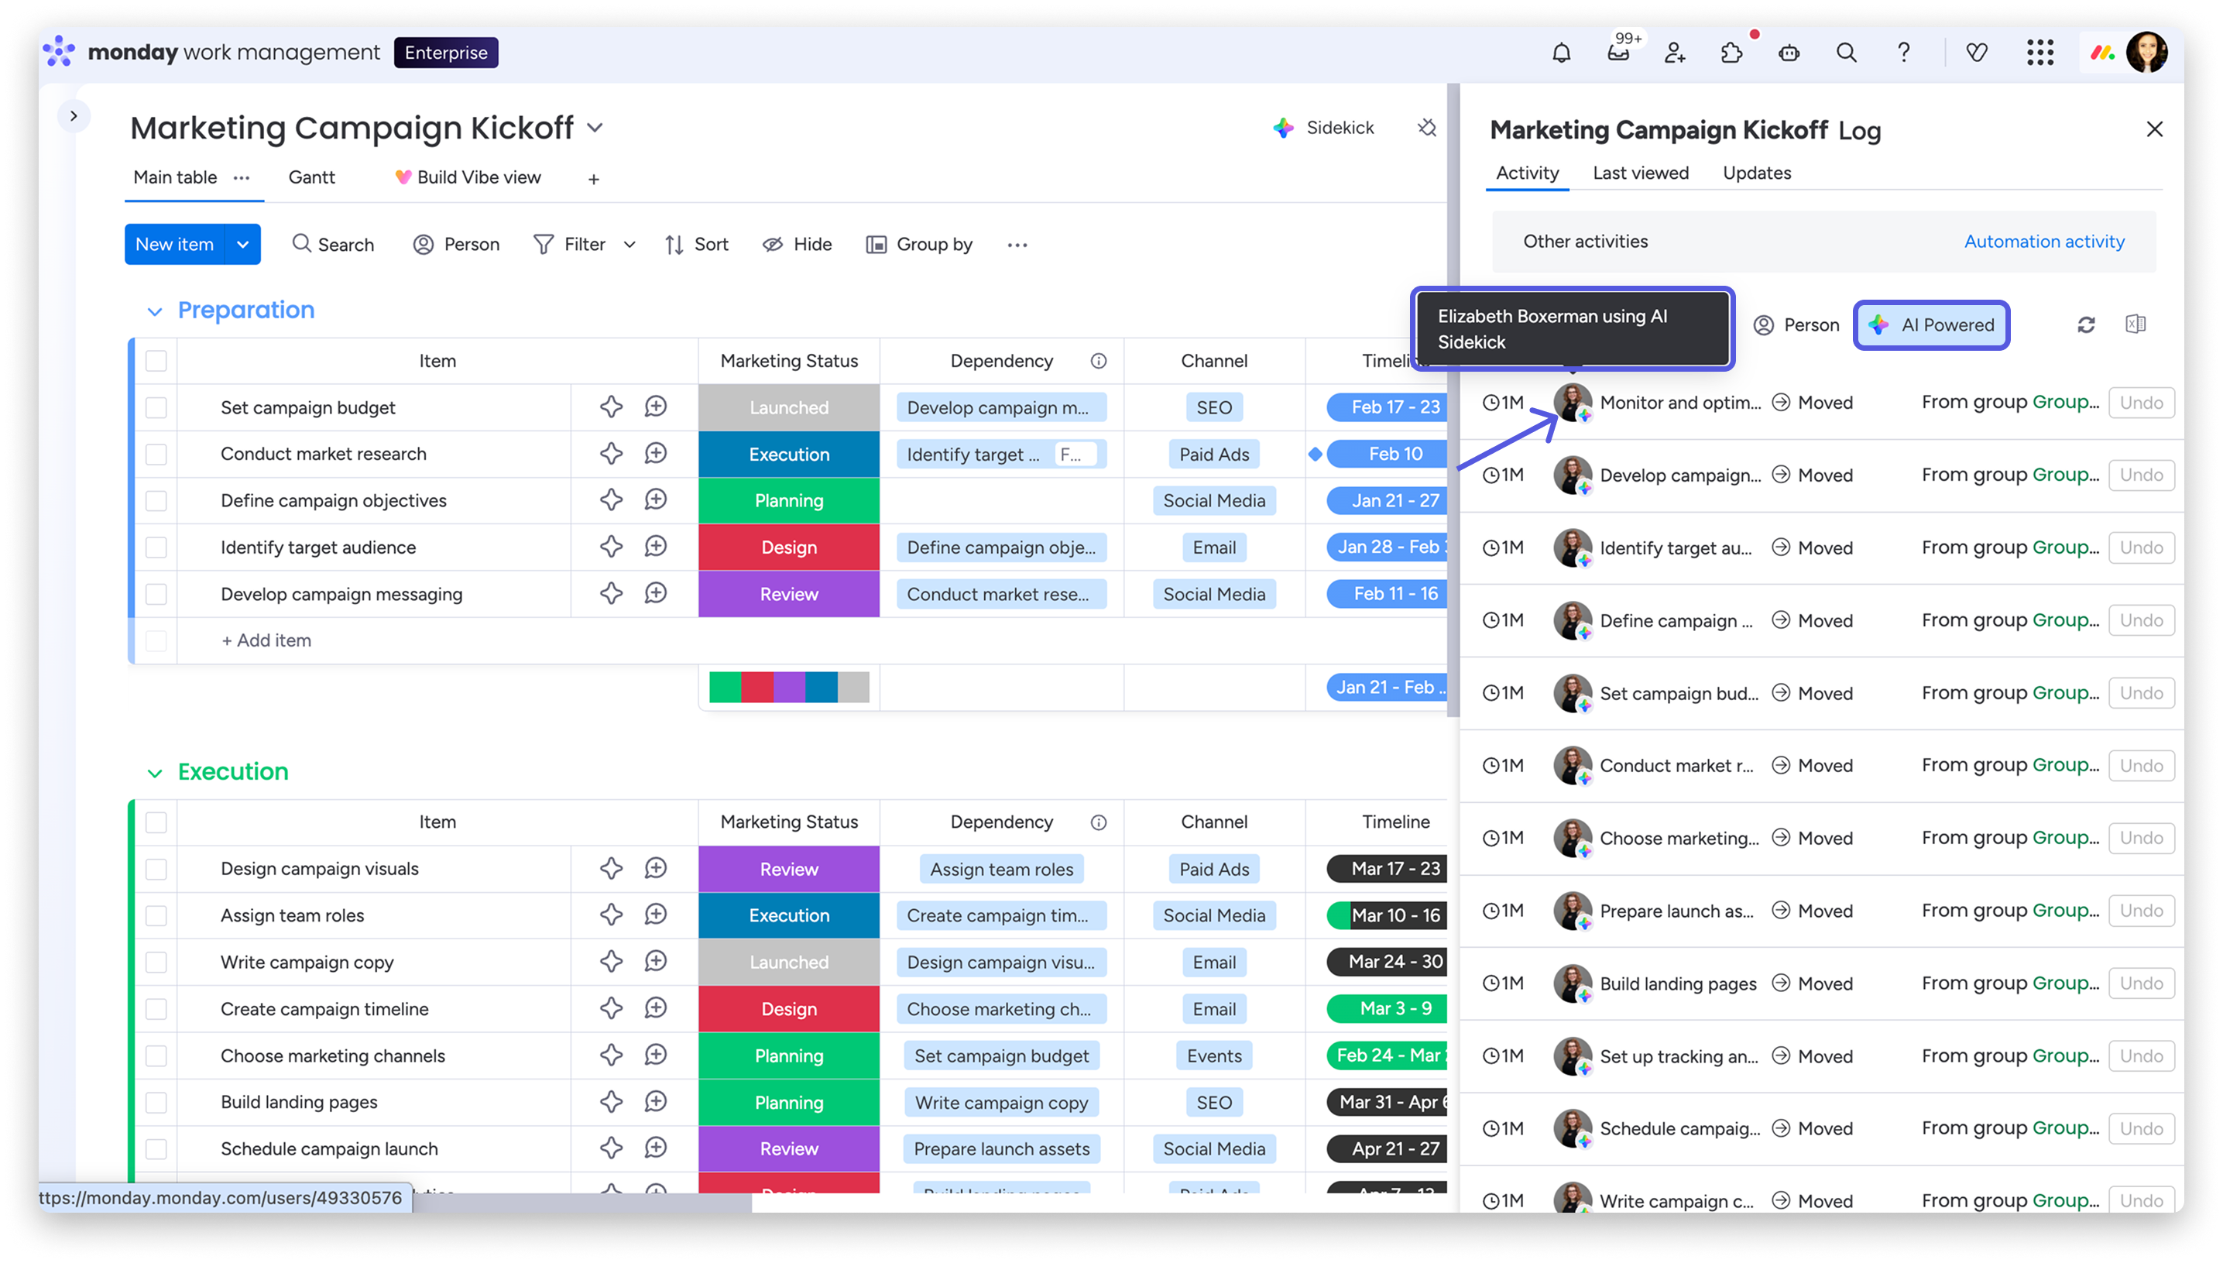The width and height of the screenshot is (2223, 1263).
Task: Refresh the activity log
Action: coord(2086,324)
